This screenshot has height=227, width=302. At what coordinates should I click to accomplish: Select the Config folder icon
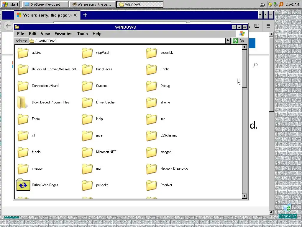[x=152, y=69]
